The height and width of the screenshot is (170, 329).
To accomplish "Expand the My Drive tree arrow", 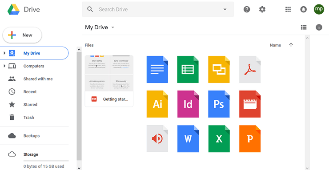I will pyautogui.click(x=4, y=53).
